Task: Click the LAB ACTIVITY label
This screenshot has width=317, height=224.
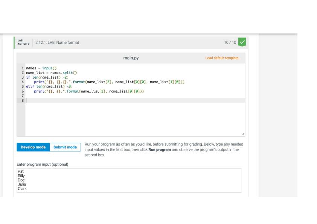Action: (x=23, y=42)
